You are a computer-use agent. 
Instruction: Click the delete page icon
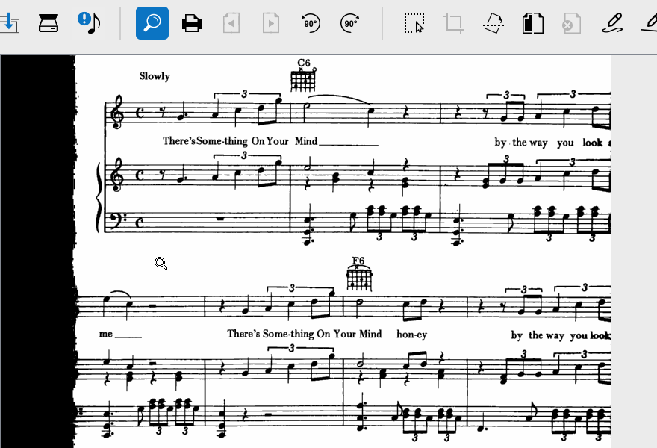click(571, 23)
